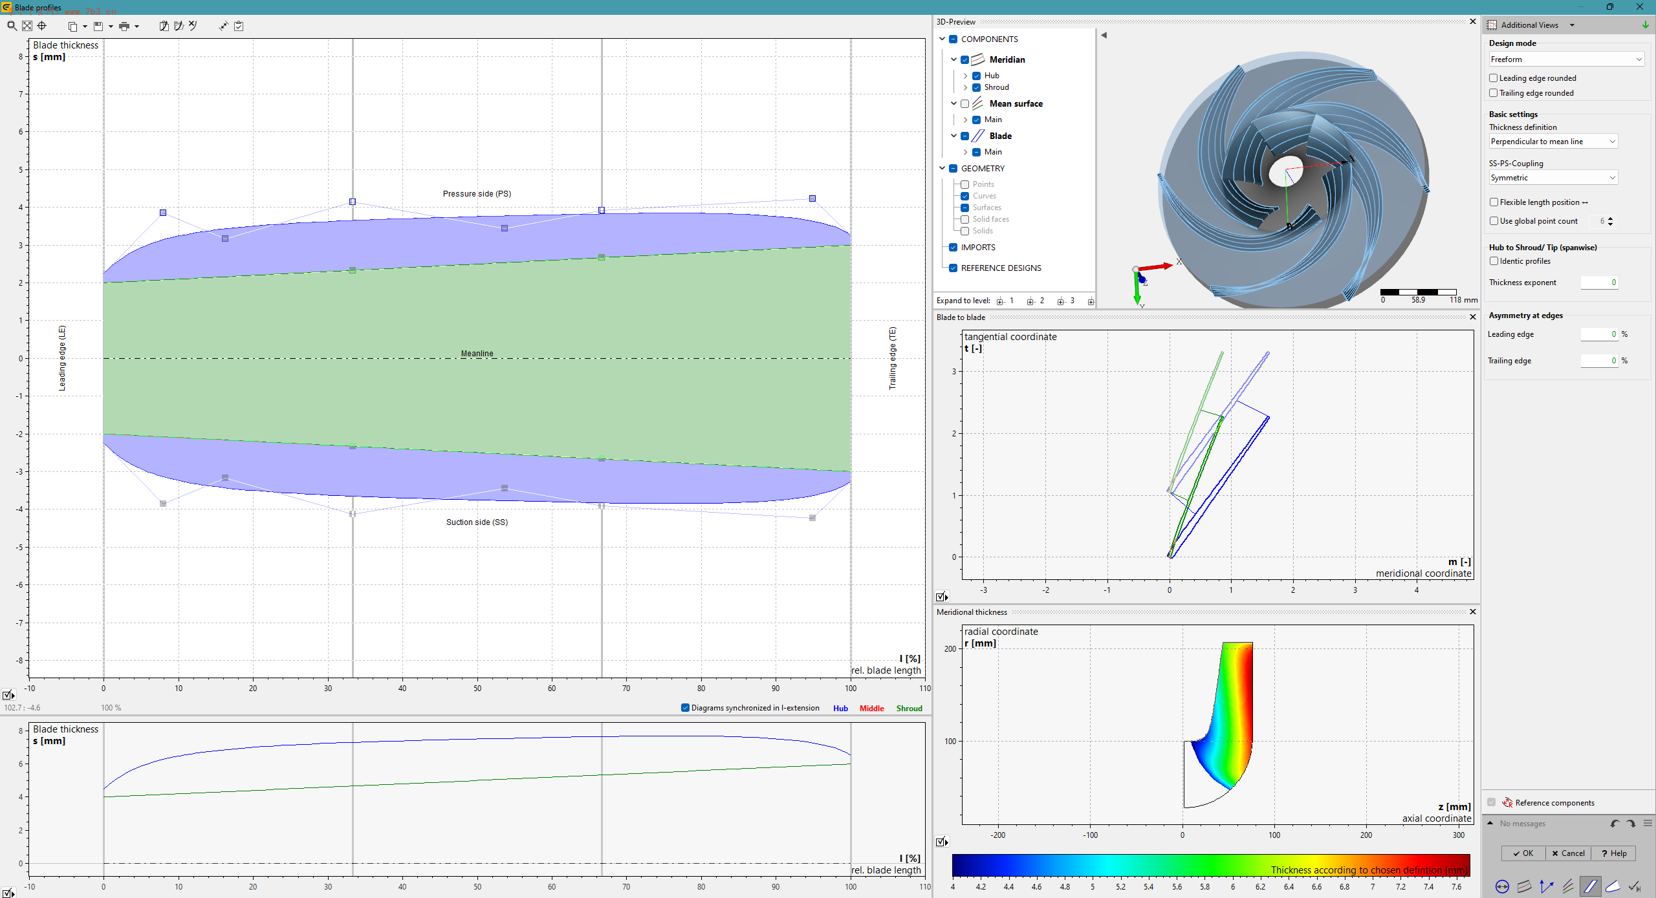The width and height of the screenshot is (1656, 898).
Task: Toggle Shroud checkbox in component tree
Action: 977,87
